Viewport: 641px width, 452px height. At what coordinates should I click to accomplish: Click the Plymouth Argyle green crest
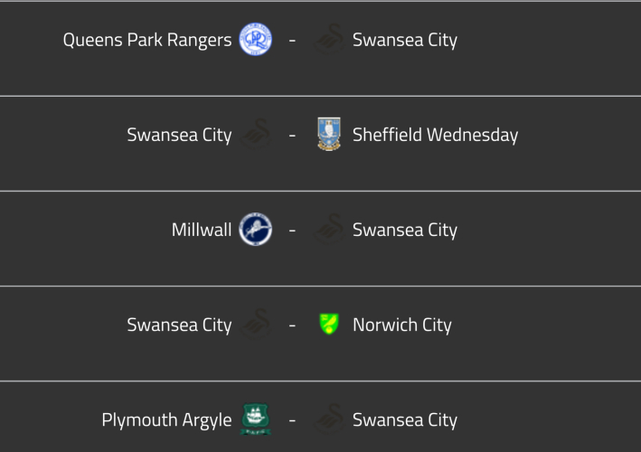coord(255,419)
